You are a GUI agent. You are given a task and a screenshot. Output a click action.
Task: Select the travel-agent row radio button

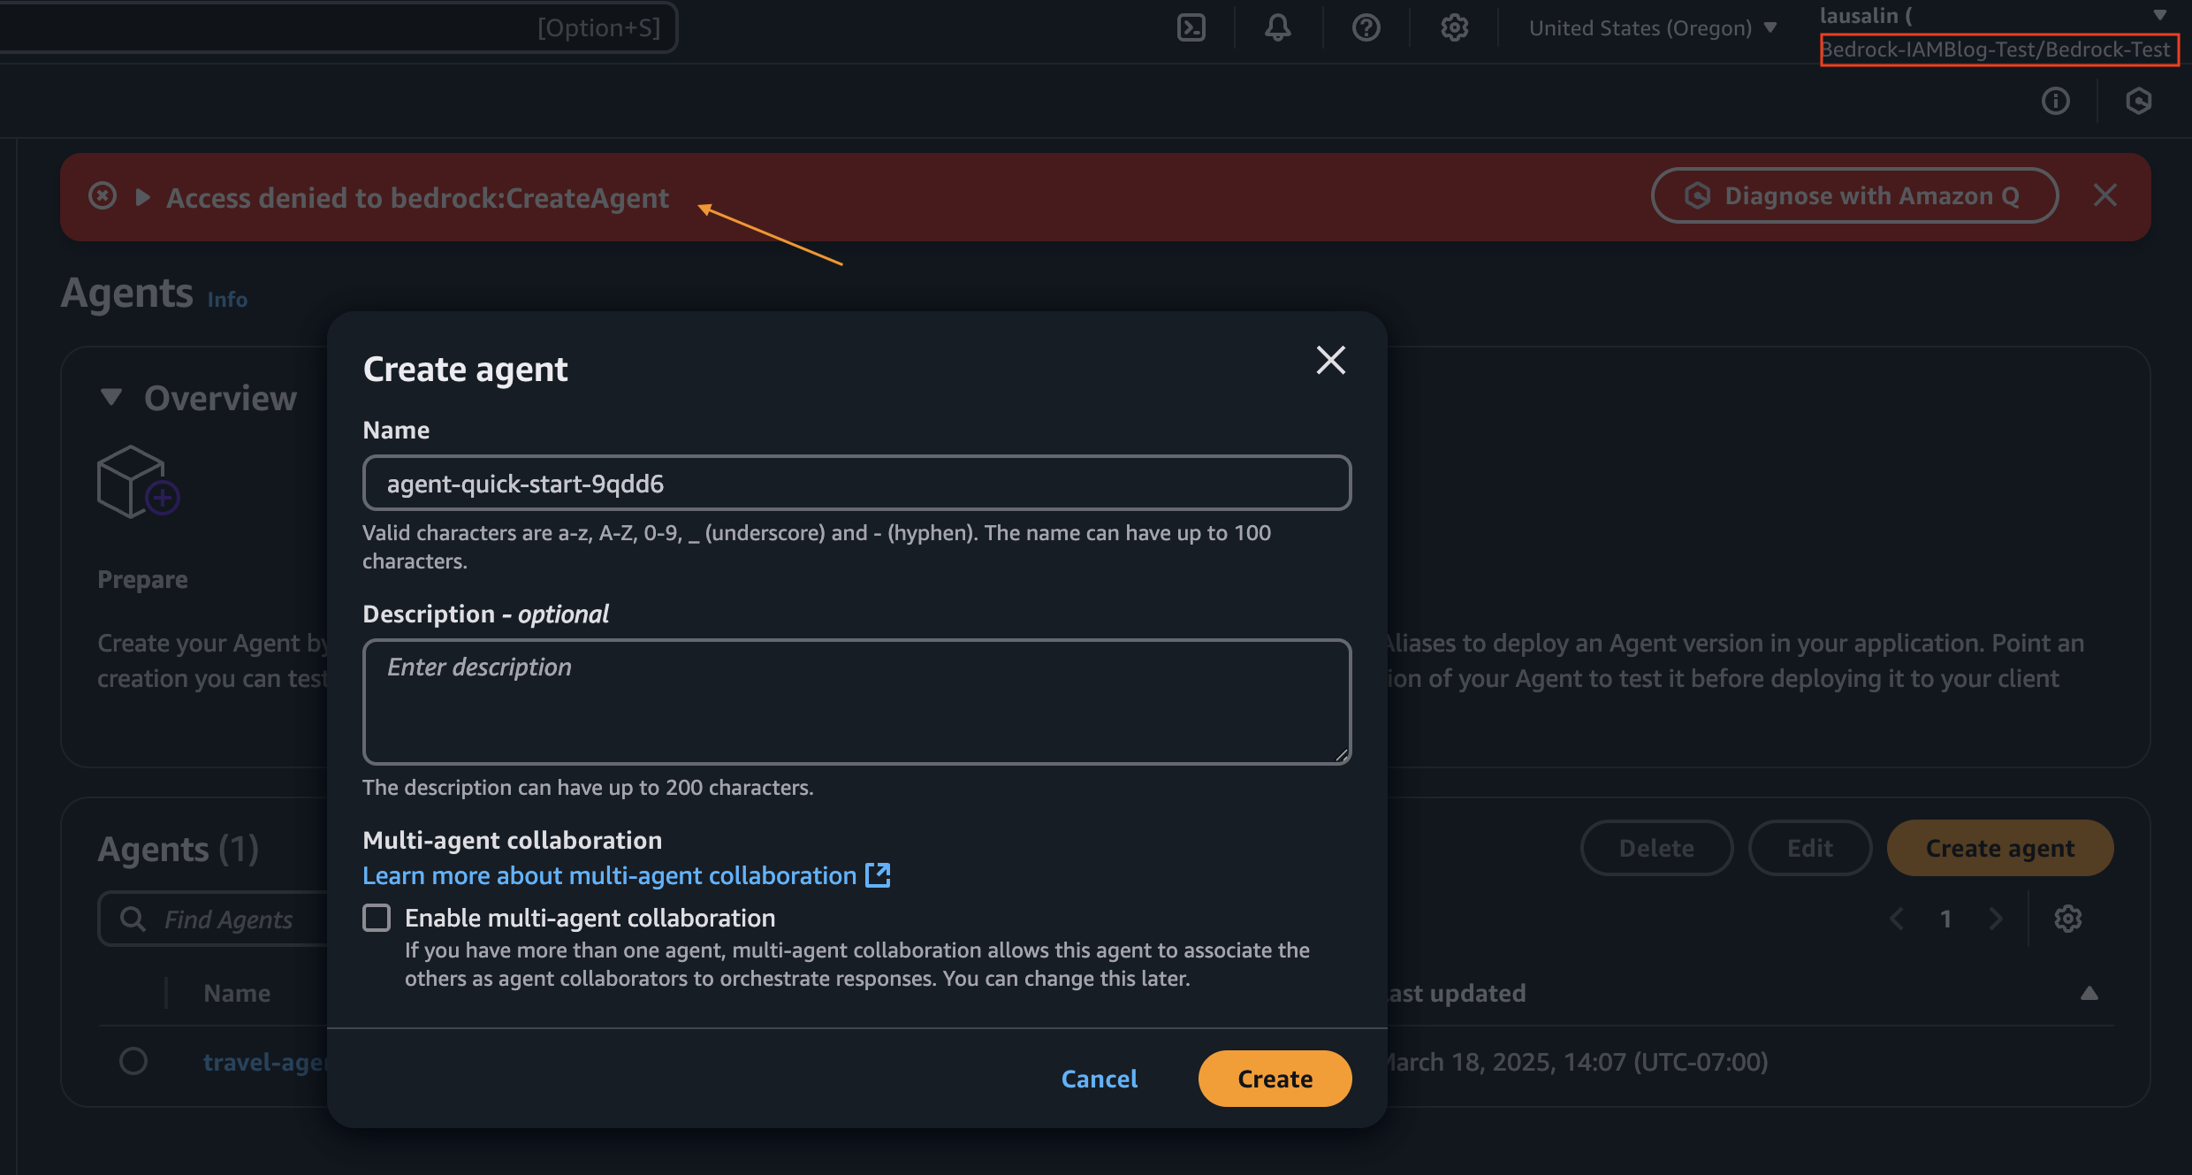pyautogui.click(x=133, y=1061)
